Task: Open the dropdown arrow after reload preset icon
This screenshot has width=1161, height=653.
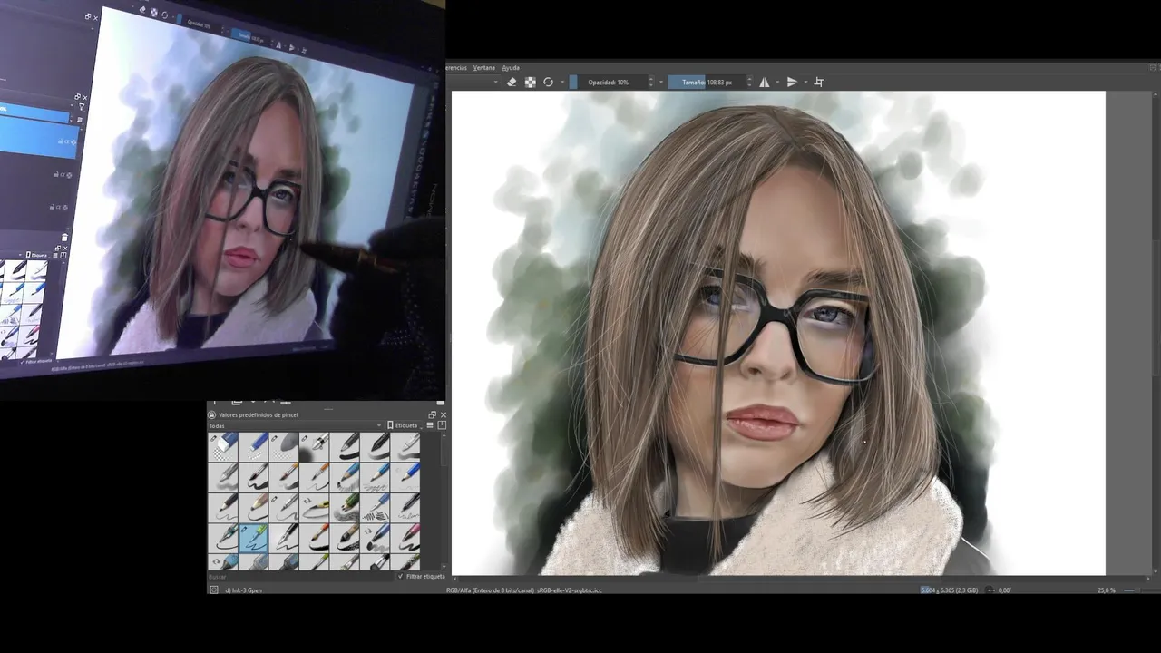Action: point(562,82)
